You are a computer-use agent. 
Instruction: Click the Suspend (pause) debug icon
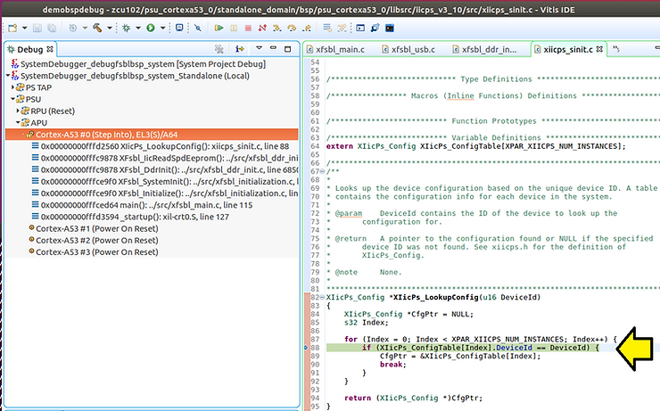[x=234, y=28]
